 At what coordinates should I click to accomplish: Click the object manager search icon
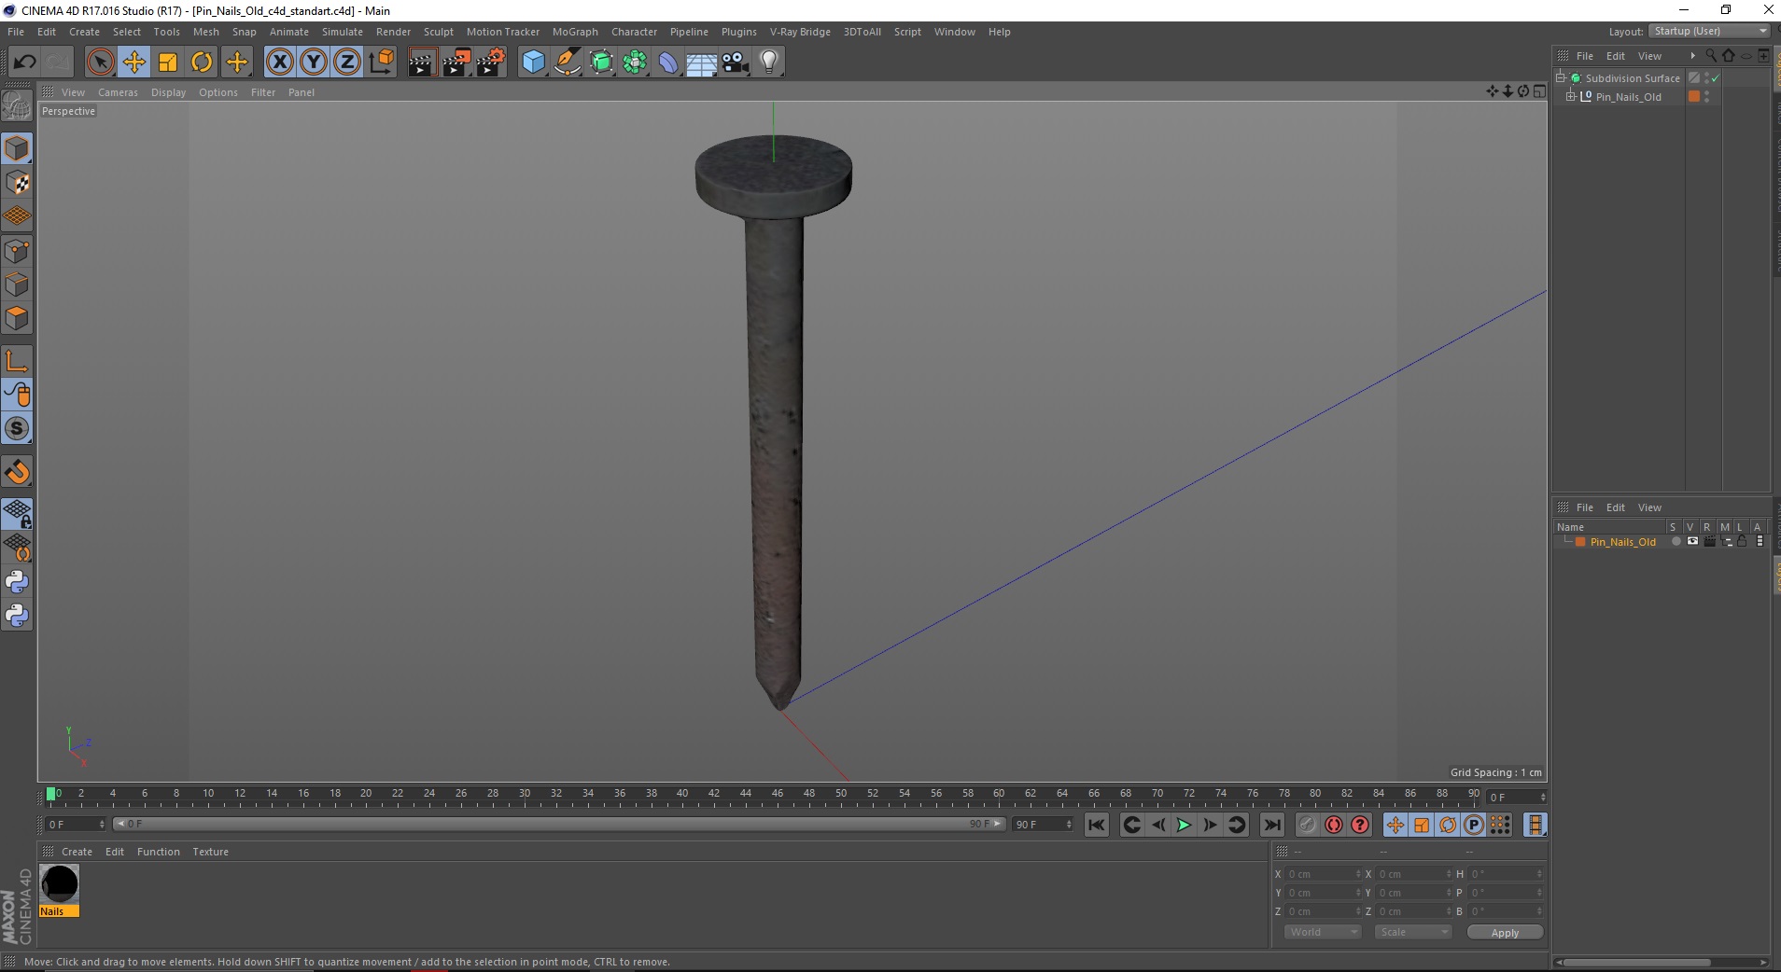pyautogui.click(x=1710, y=56)
